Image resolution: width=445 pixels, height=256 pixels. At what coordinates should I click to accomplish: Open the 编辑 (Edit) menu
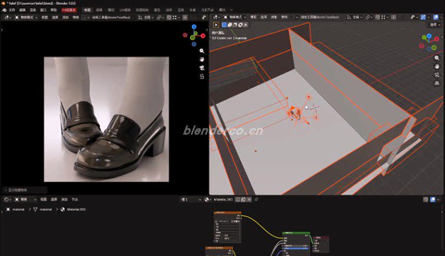pyautogui.click(x=22, y=10)
